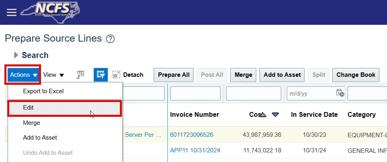Sort the Cost column ascending
The image size is (387, 162).
click(263, 115)
